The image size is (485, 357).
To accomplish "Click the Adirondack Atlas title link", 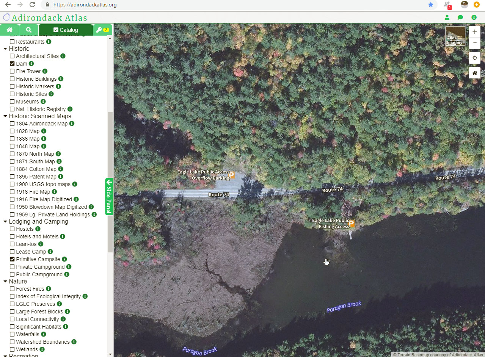I will [x=49, y=18].
